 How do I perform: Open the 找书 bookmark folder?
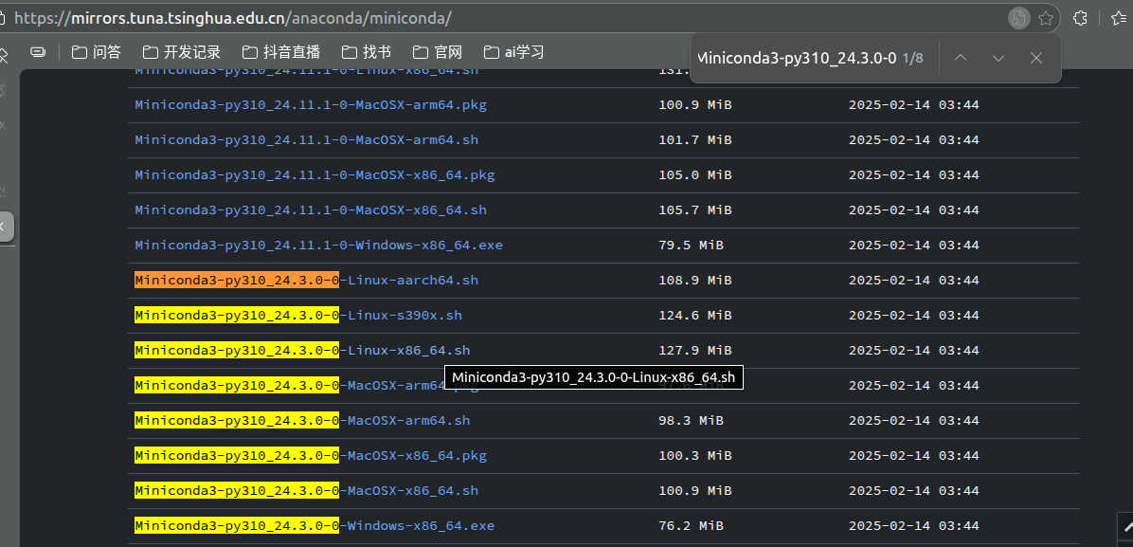click(367, 52)
